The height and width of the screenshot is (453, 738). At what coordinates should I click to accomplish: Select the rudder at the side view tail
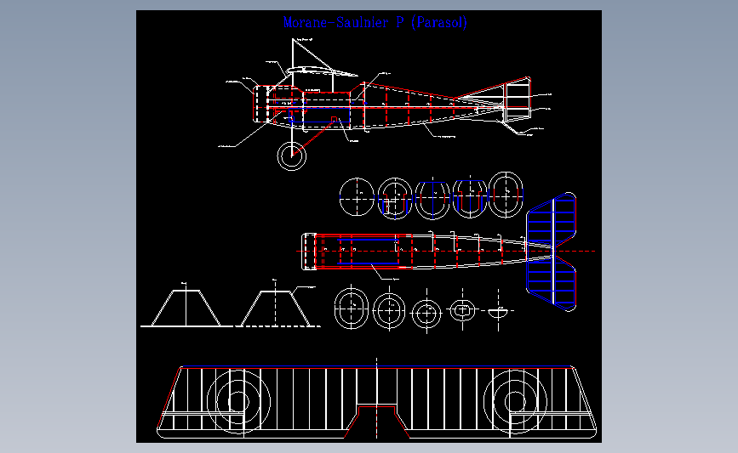click(518, 100)
